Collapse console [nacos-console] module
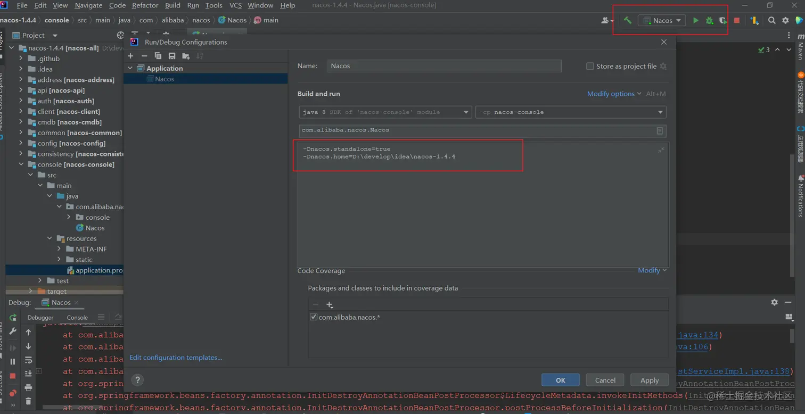The image size is (805, 414). [x=21, y=164]
